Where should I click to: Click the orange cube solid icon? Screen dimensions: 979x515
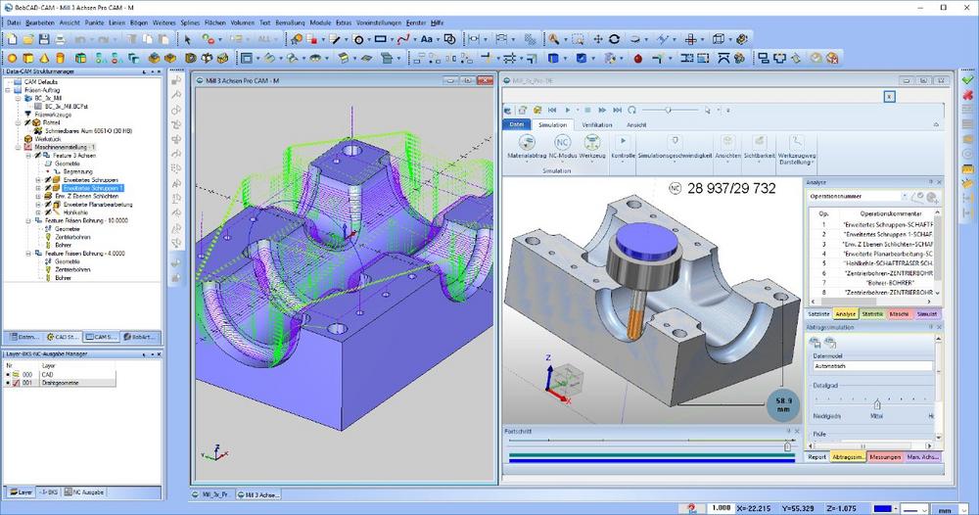point(28,58)
